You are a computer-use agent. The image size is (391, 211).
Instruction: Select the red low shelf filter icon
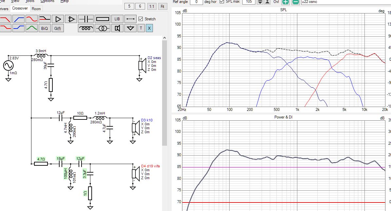(5, 28)
